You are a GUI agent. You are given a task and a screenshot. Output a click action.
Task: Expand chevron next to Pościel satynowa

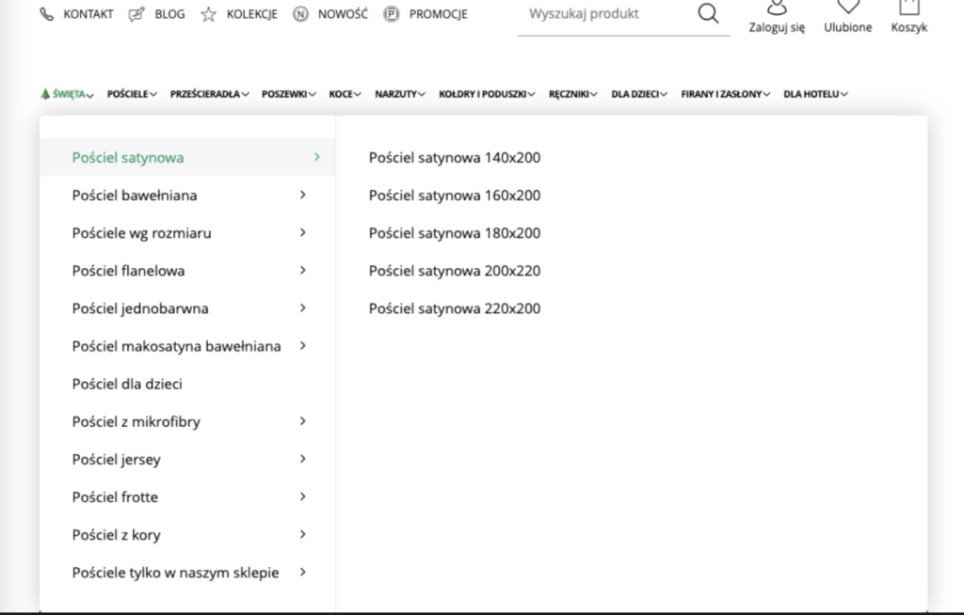coord(317,157)
